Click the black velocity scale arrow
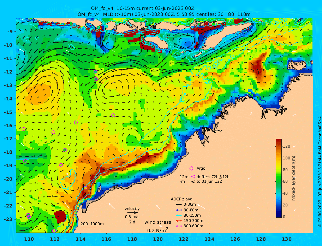The height and width of the screenshot is (246, 322). [132, 212]
